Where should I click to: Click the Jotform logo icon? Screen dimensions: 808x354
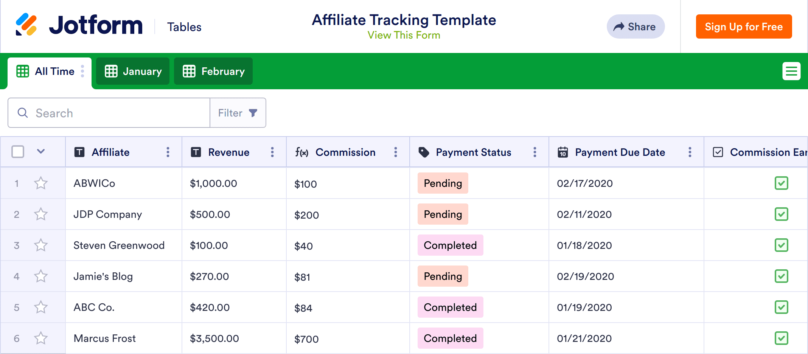pos(26,25)
